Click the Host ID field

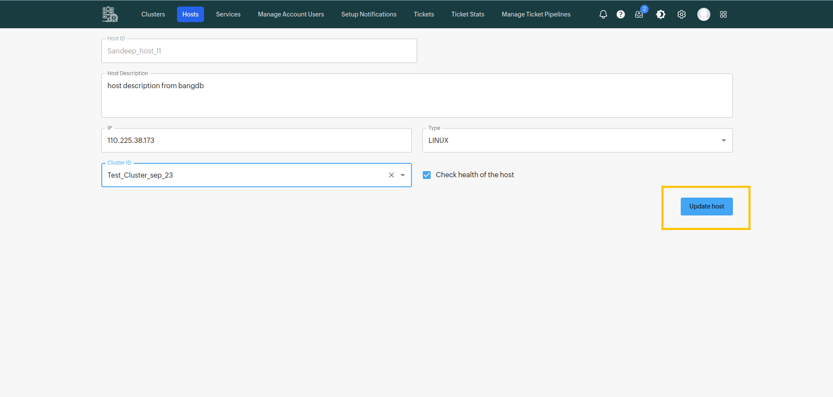[259, 51]
